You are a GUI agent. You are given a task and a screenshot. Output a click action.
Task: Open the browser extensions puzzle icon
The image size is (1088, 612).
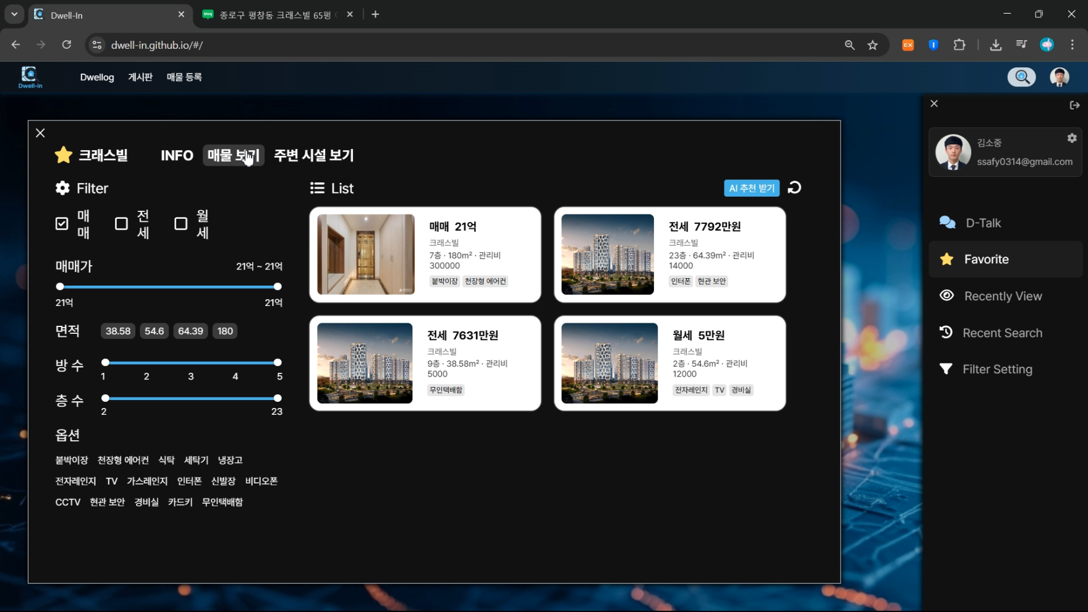959,45
